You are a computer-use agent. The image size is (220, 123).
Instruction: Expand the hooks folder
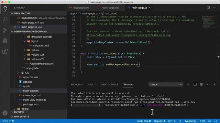point(15,109)
